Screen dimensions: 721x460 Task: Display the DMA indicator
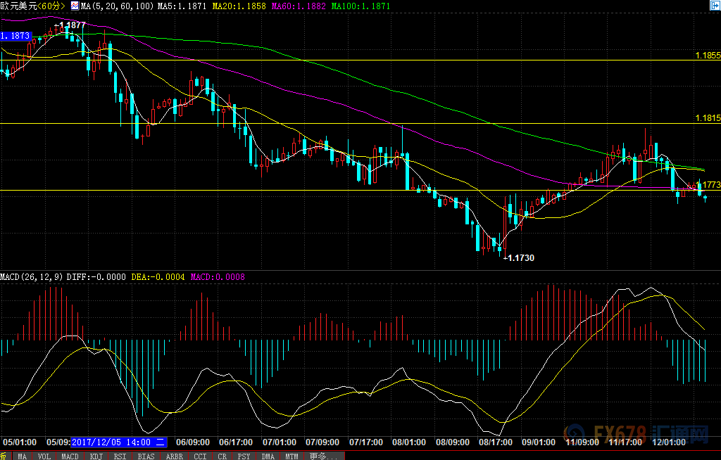(267, 456)
